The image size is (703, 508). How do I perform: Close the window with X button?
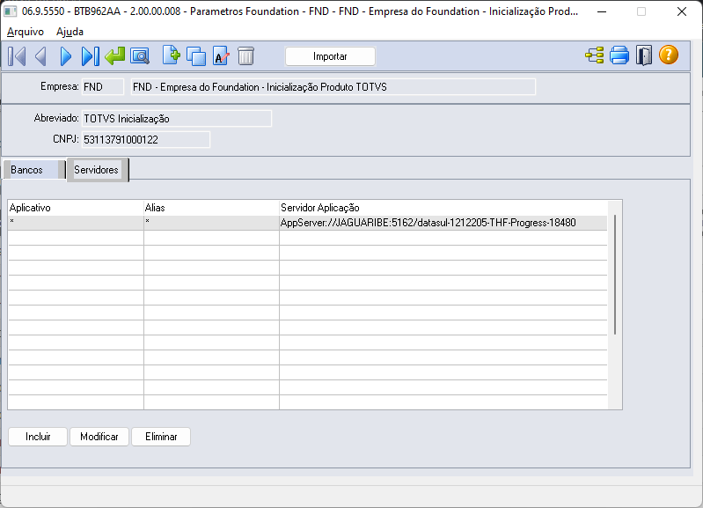coord(682,11)
